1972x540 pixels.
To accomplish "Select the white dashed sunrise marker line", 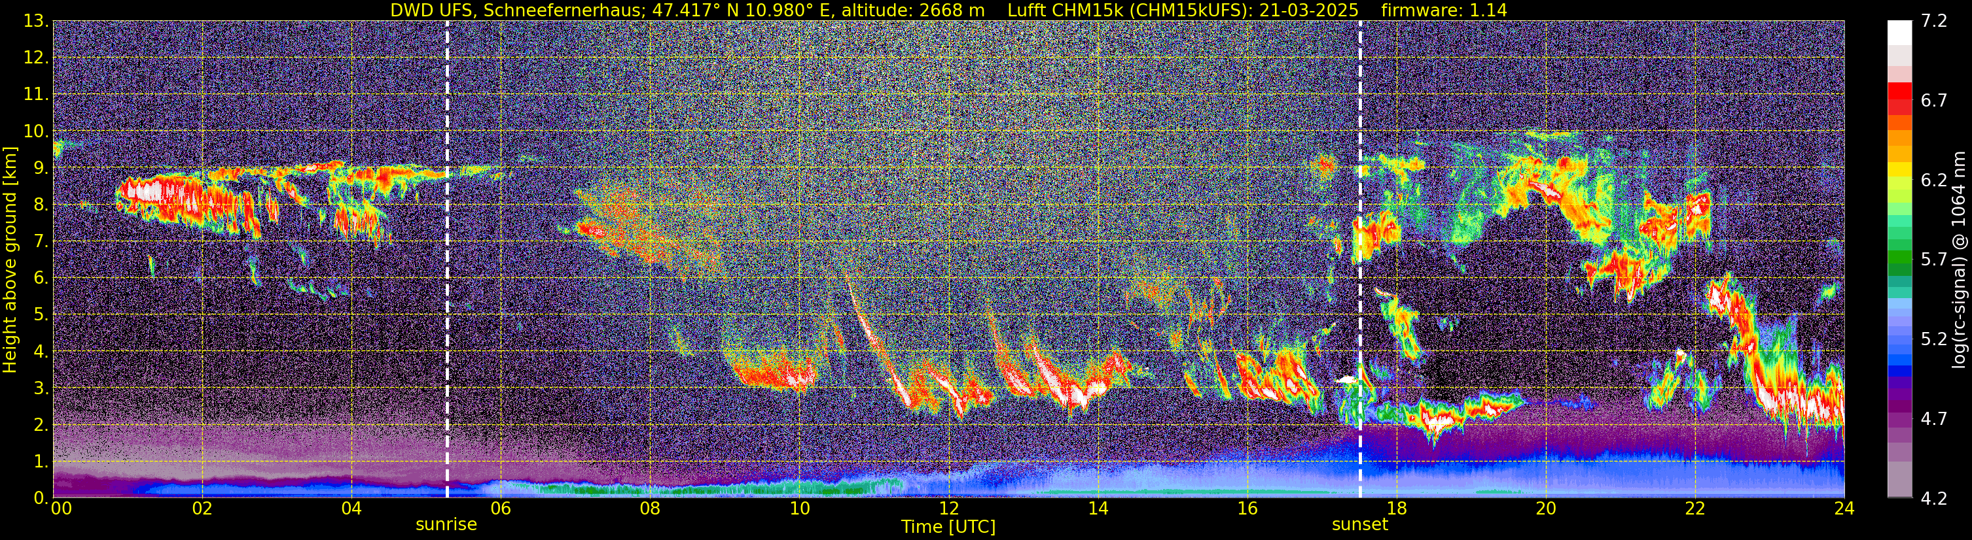I will (x=447, y=260).
